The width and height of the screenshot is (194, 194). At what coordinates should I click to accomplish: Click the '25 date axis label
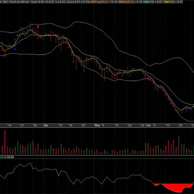[83, 125]
